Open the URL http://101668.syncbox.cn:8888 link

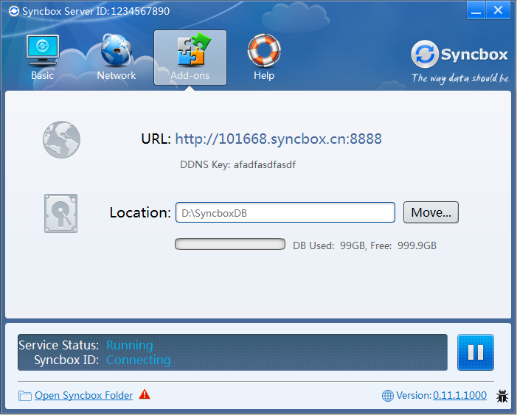tap(278, 139)
